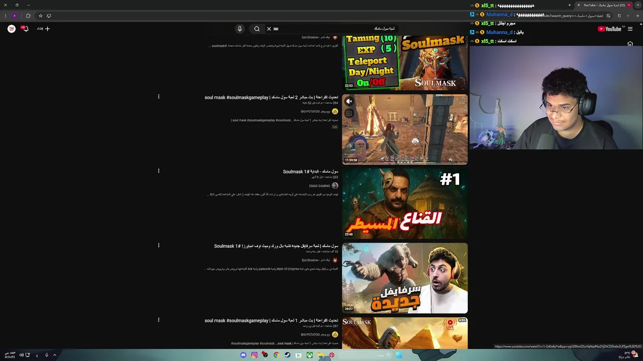Open Instagram from the taskbar
Viewport: 643px width, 361px height.
coord(254,355)
